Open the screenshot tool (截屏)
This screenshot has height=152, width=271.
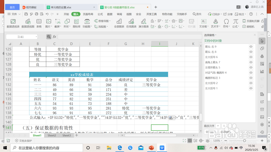[x=58, y=23]
